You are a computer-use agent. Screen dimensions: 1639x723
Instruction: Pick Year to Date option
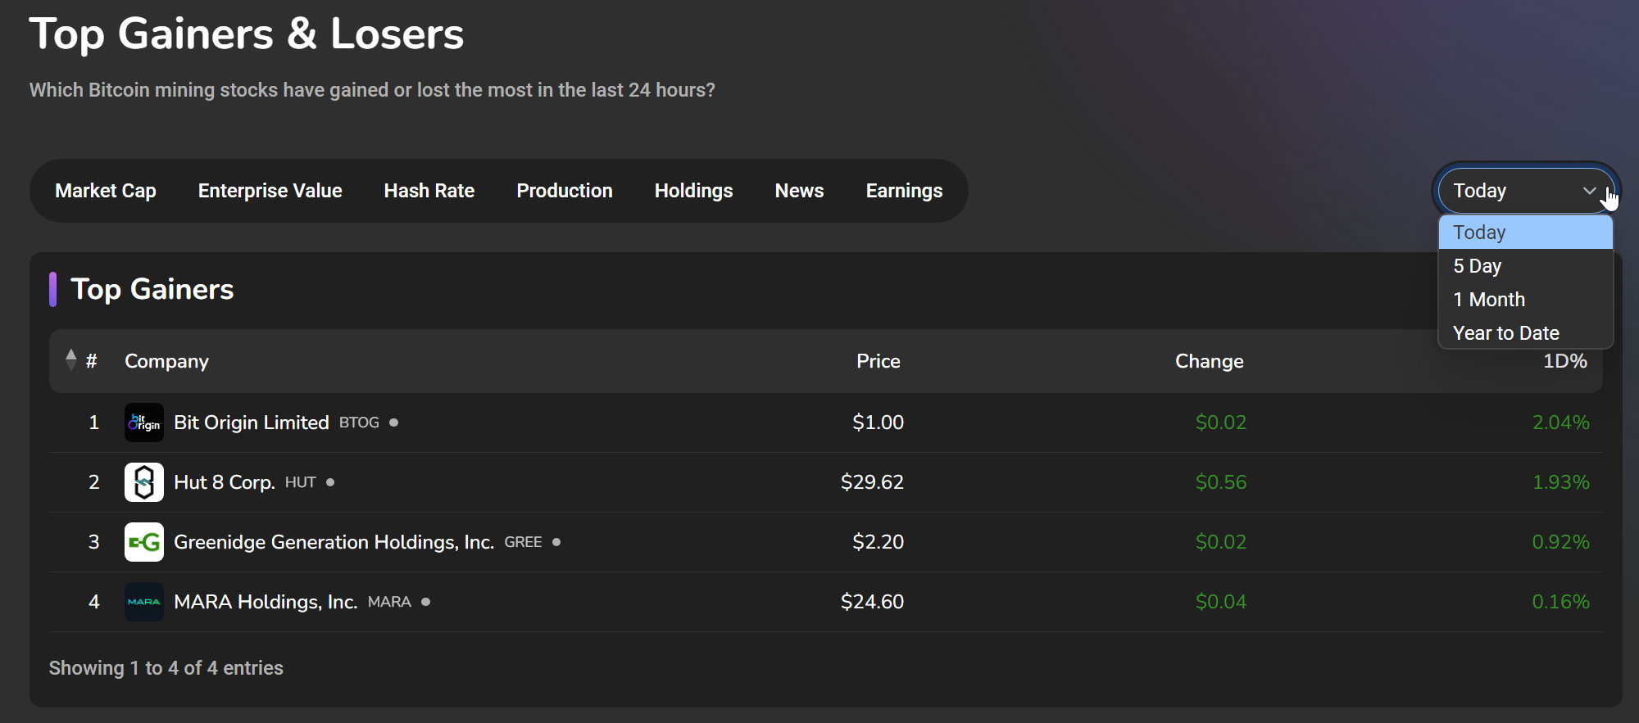click(x=1505, y=333)
